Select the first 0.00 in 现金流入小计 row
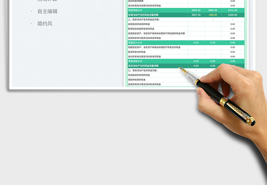 point(196,43)
